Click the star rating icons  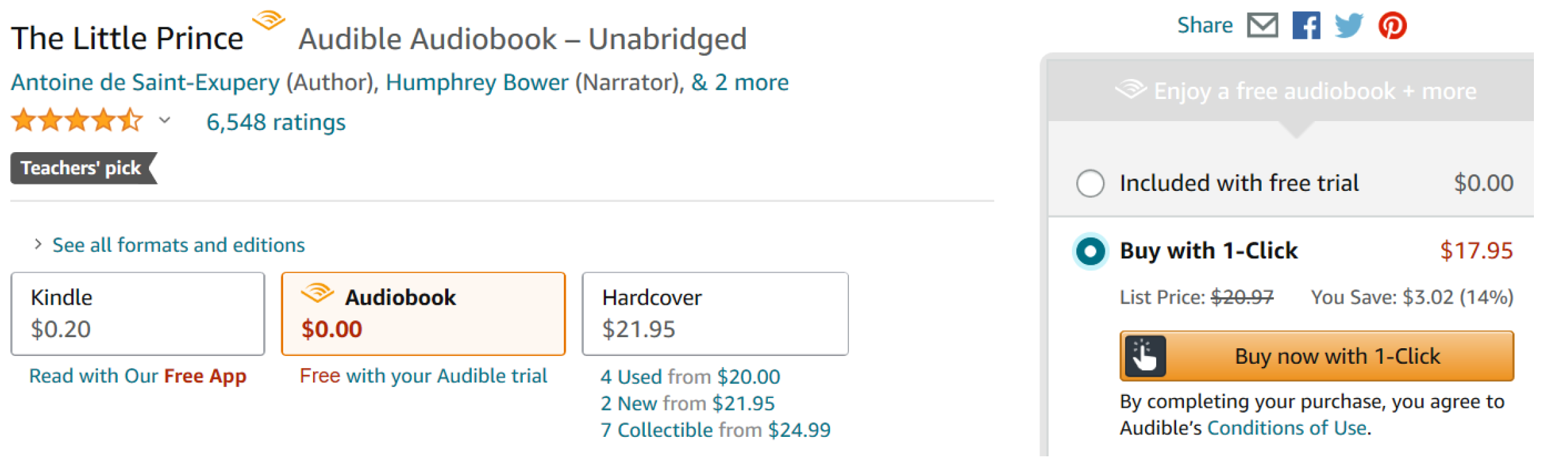tap(76, 121)
